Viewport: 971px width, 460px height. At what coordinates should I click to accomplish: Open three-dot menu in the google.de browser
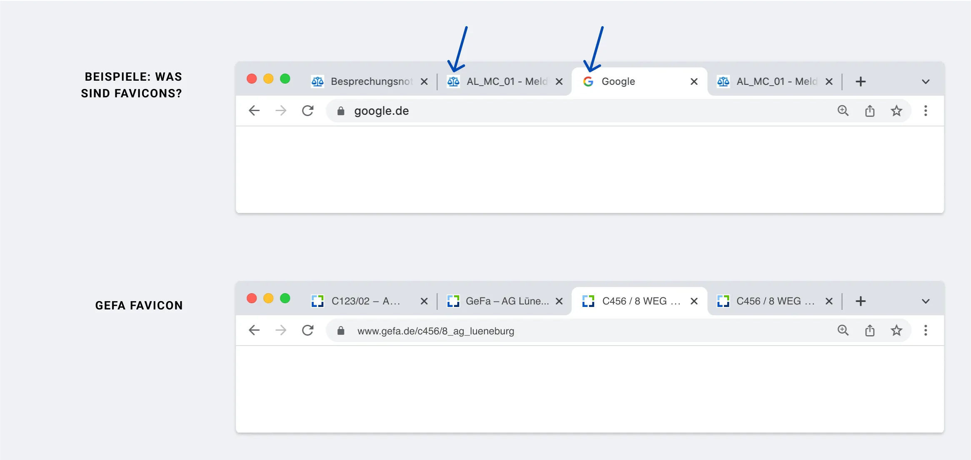(x=926, y=111)
